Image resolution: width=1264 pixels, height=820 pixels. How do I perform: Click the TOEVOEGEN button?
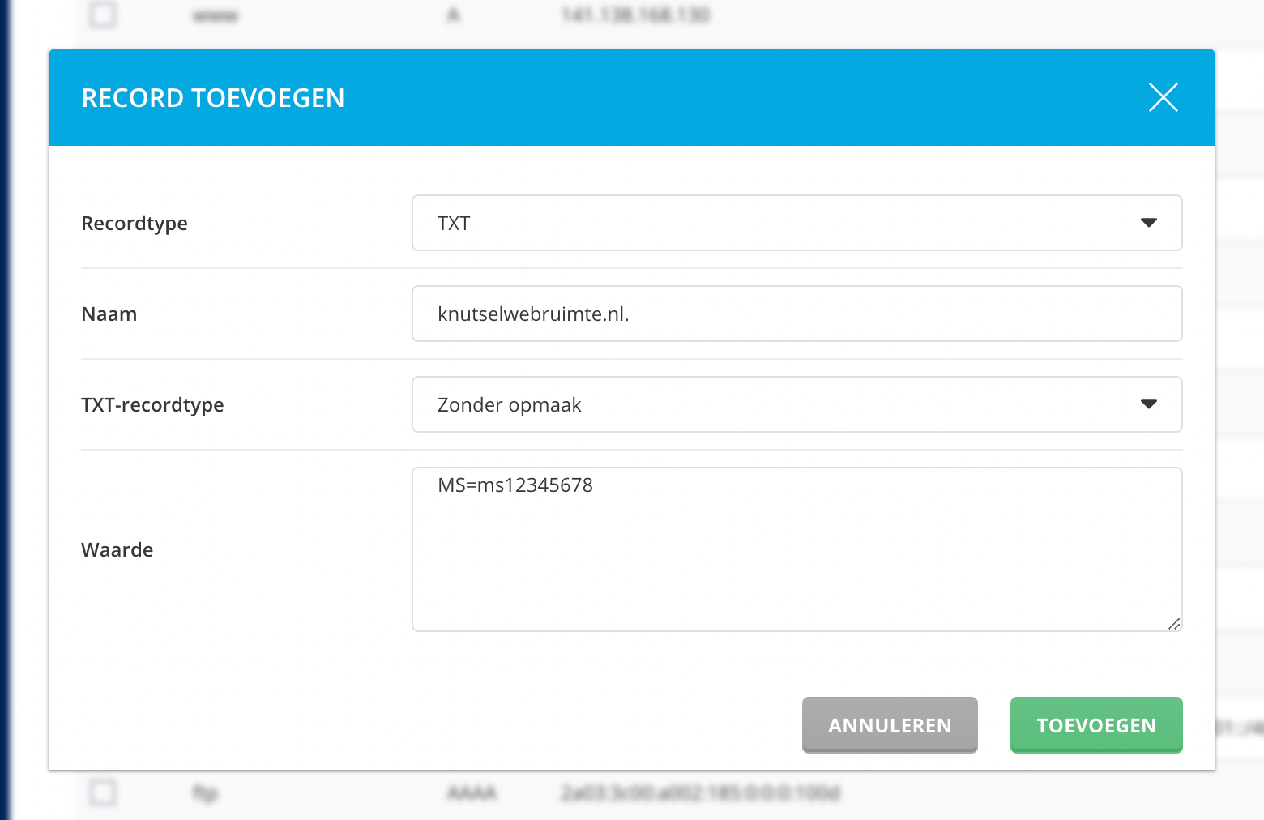click(x=1096, y=725)
